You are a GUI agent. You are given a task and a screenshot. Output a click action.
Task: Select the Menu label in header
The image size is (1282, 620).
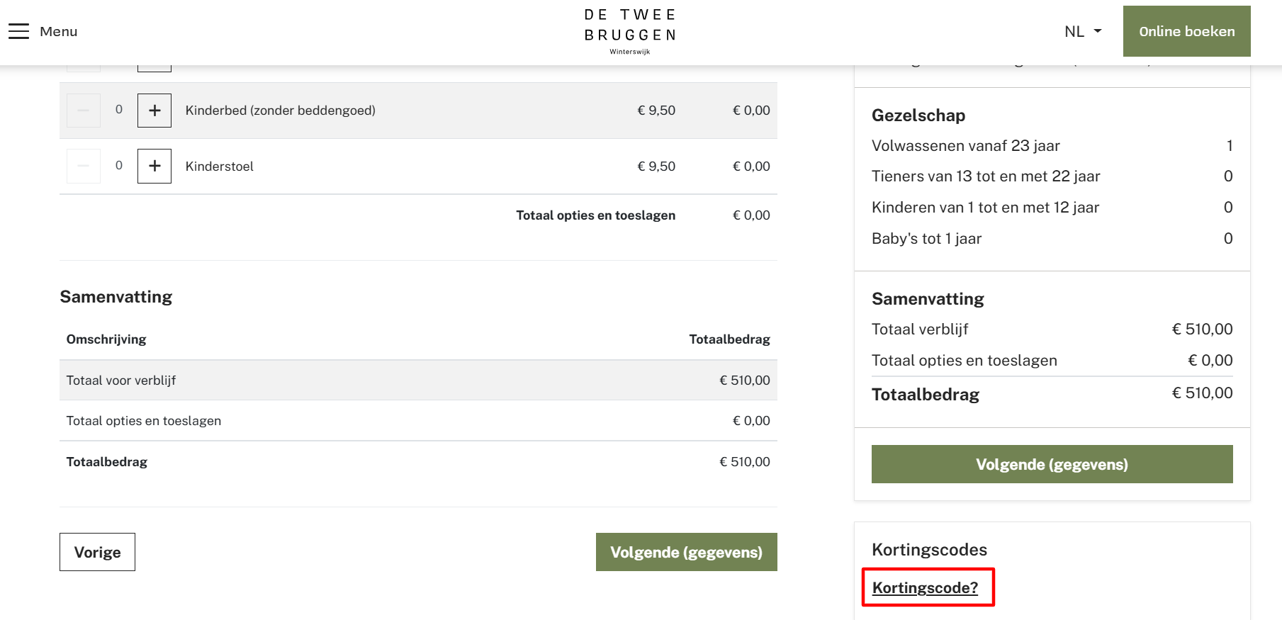coord(59,31)
